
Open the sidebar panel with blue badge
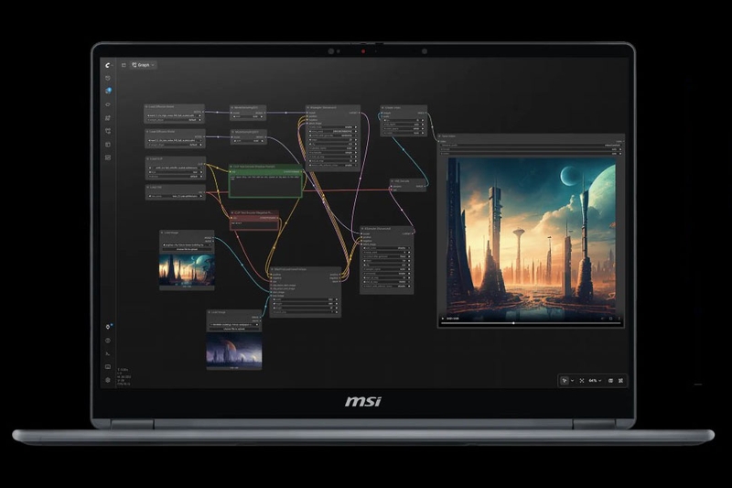coord(108,91)
